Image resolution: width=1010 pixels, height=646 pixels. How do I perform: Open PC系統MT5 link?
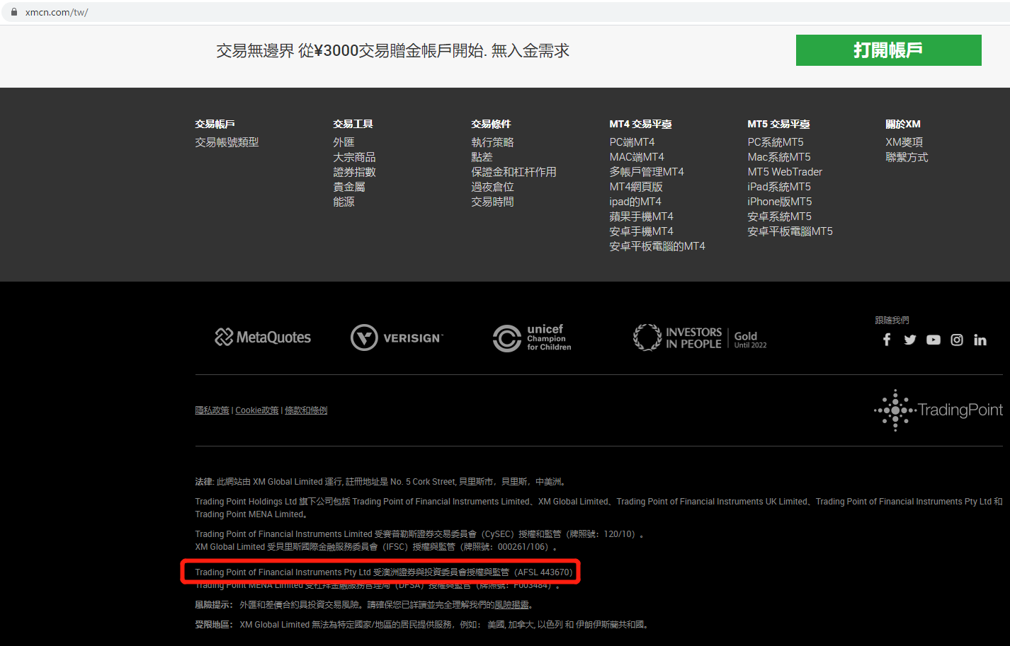[776, 142]
